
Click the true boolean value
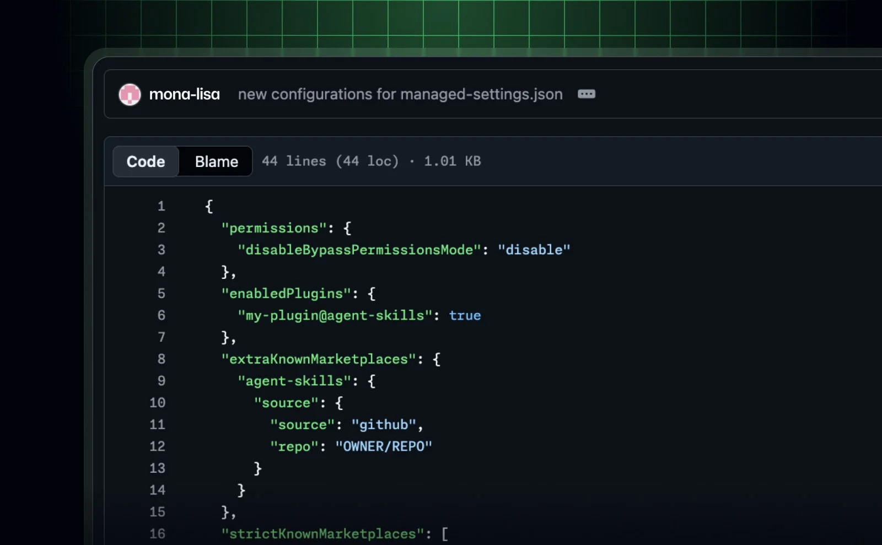point(465,316)
